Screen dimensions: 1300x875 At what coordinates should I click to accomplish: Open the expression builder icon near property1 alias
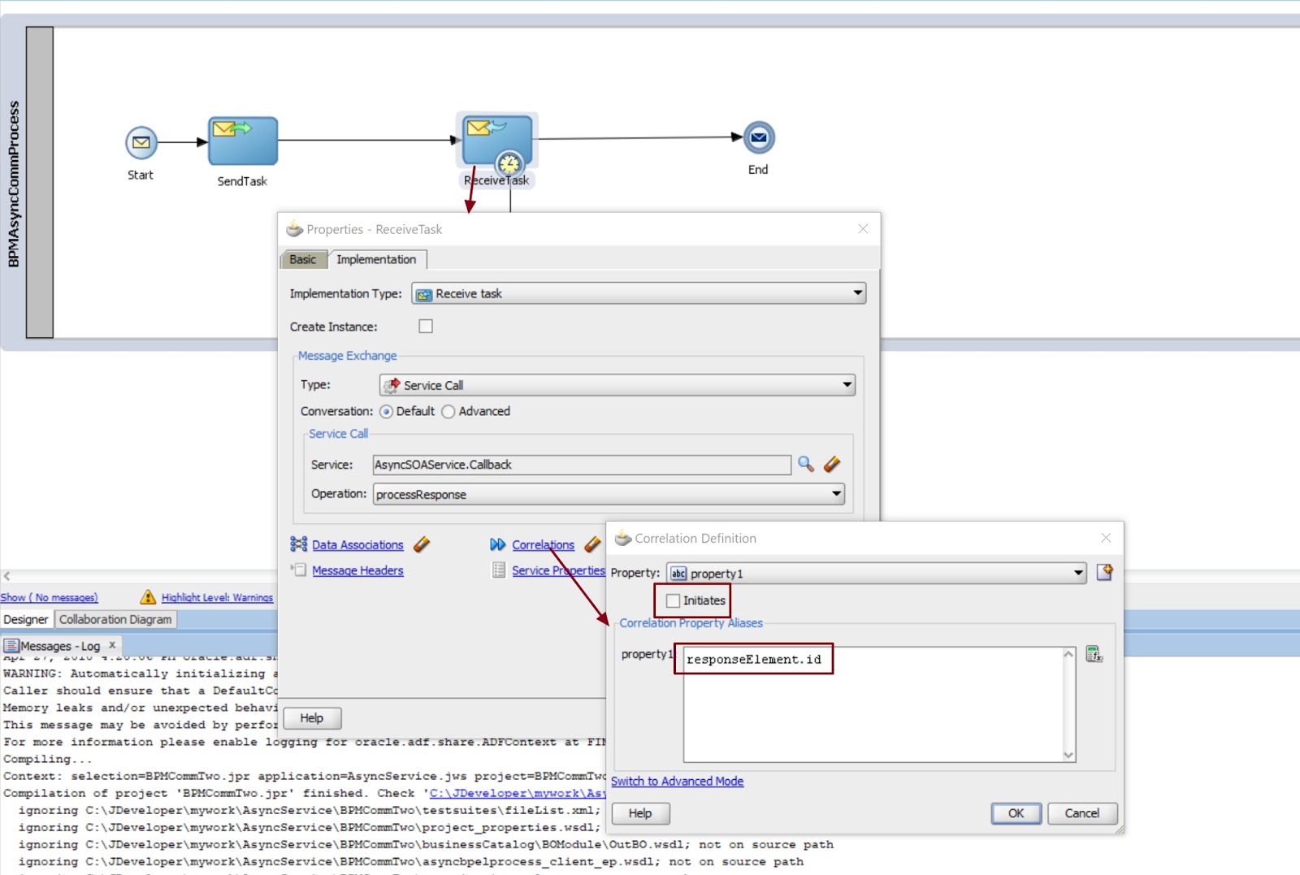click(1096, 652)
